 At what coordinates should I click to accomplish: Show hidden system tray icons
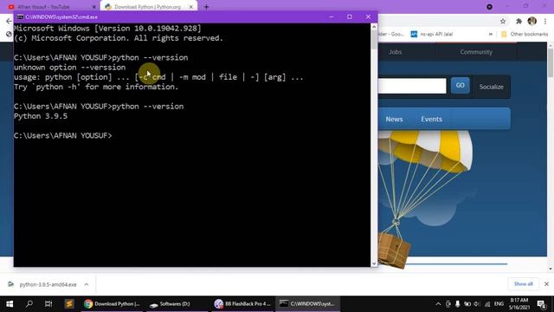click(x=438, y=304)
